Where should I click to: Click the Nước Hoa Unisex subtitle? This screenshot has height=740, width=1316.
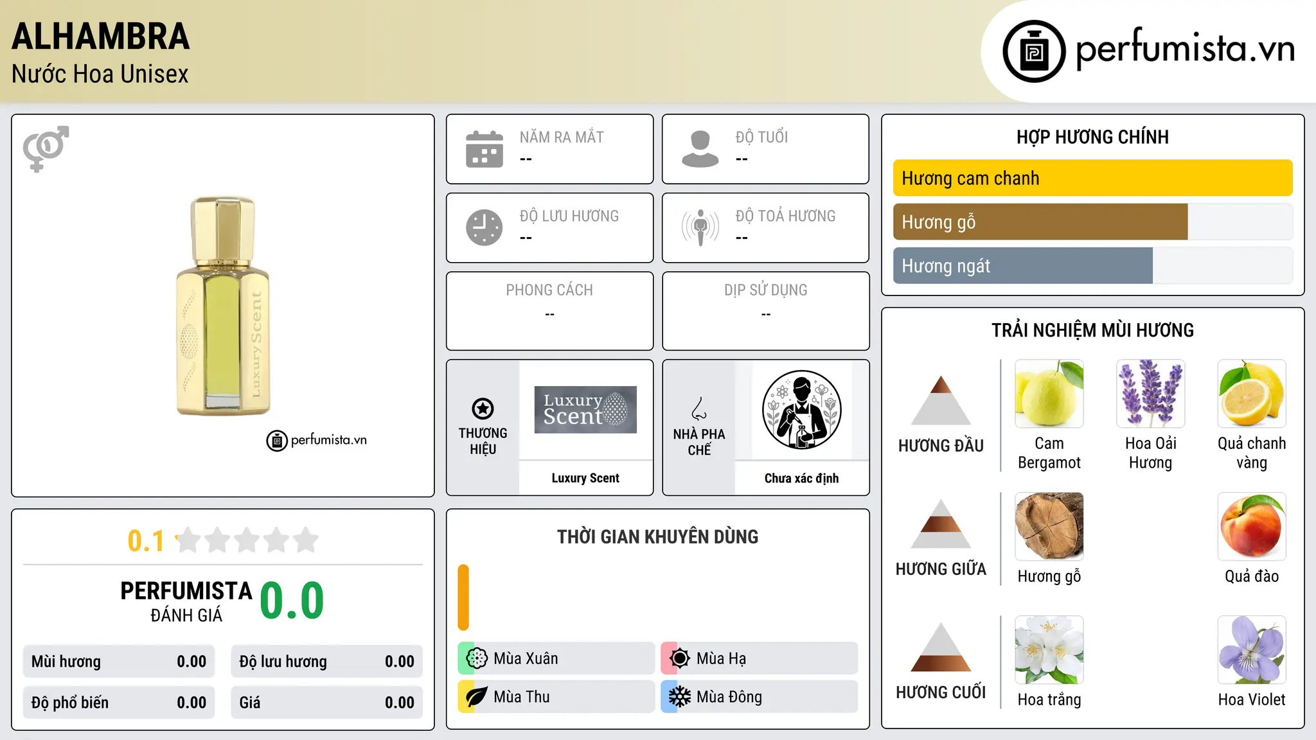[x=100, y=74]
